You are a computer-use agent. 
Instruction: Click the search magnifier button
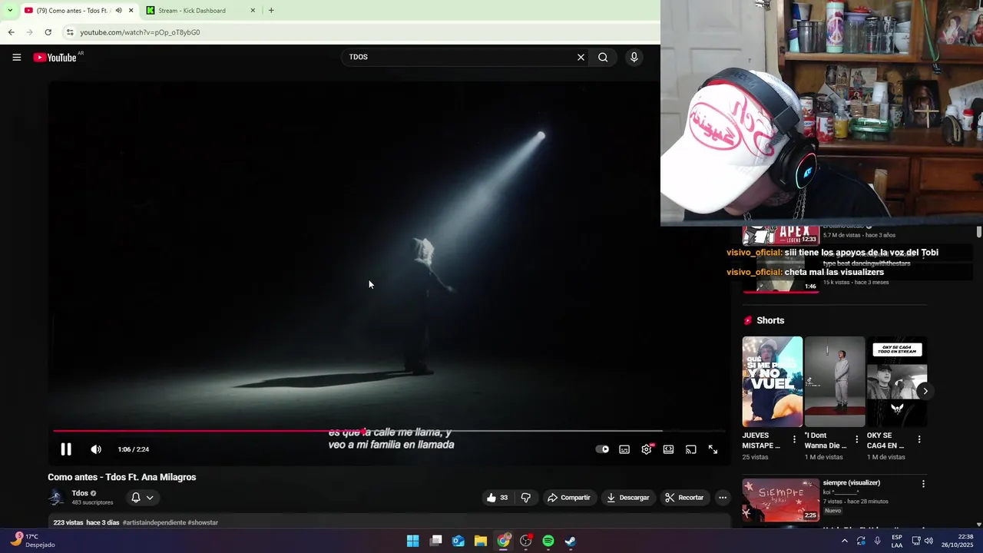coord(603,57)
